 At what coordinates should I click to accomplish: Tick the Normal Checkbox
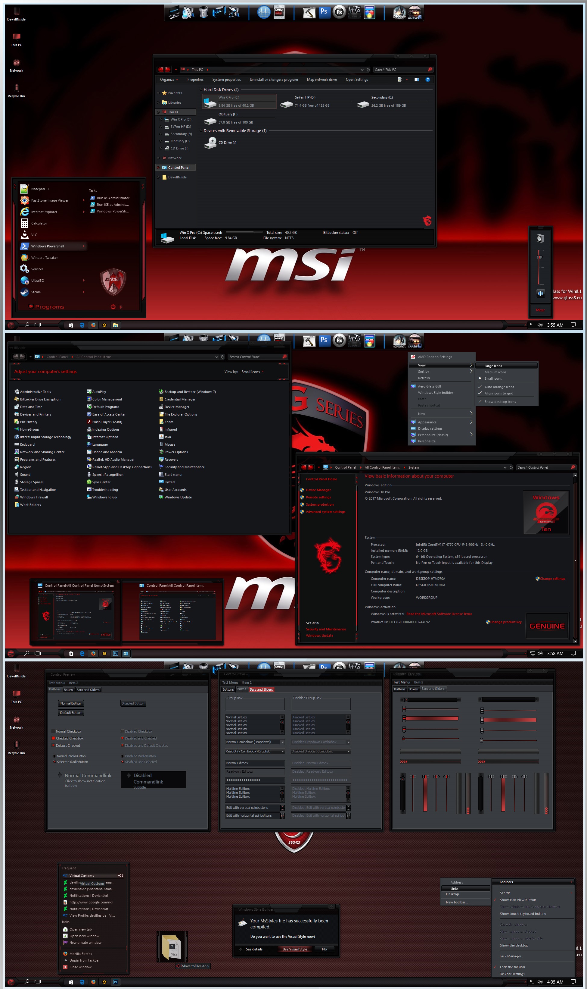pos(53,731)
